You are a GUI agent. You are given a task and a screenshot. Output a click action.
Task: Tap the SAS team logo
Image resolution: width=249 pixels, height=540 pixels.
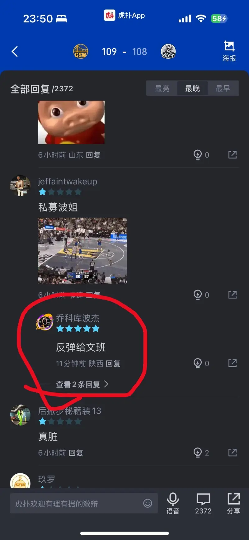[x=168, y=52]
